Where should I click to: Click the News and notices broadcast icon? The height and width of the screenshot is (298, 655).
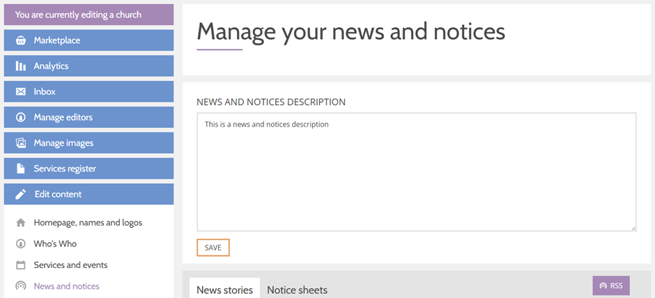(20, 286)
